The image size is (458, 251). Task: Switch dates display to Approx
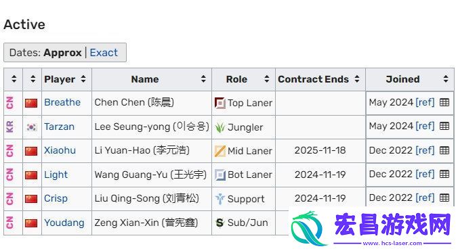[x=62, y=53]
